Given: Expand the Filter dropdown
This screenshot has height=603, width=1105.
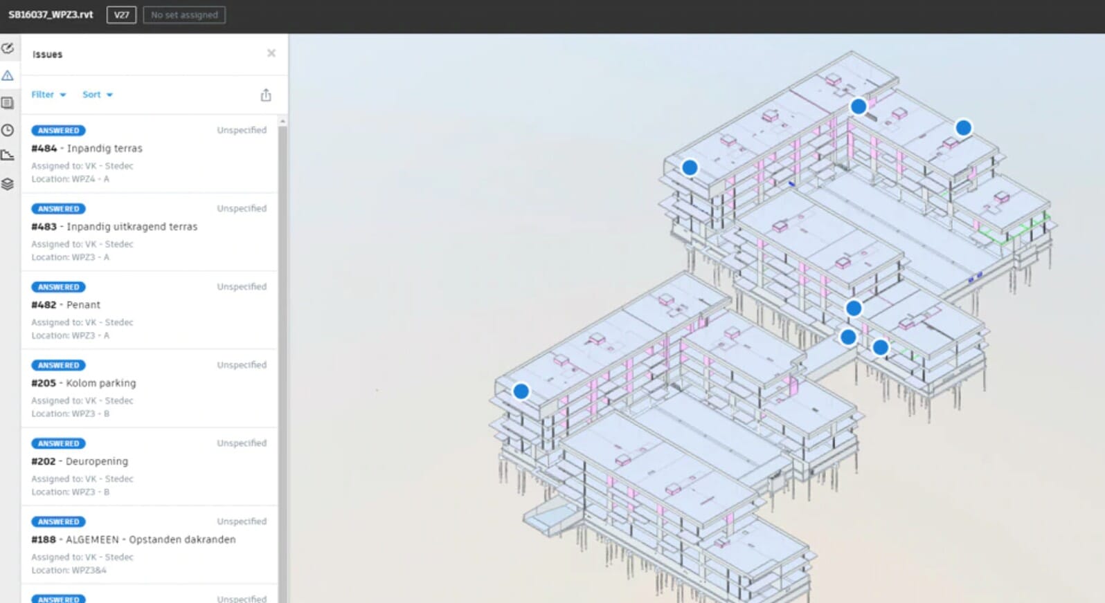Looking at the screenshot, I should coord(48,95).
